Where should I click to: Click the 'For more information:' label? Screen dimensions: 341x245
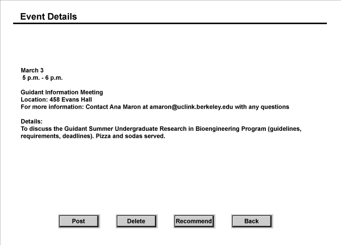coord(52,107)
